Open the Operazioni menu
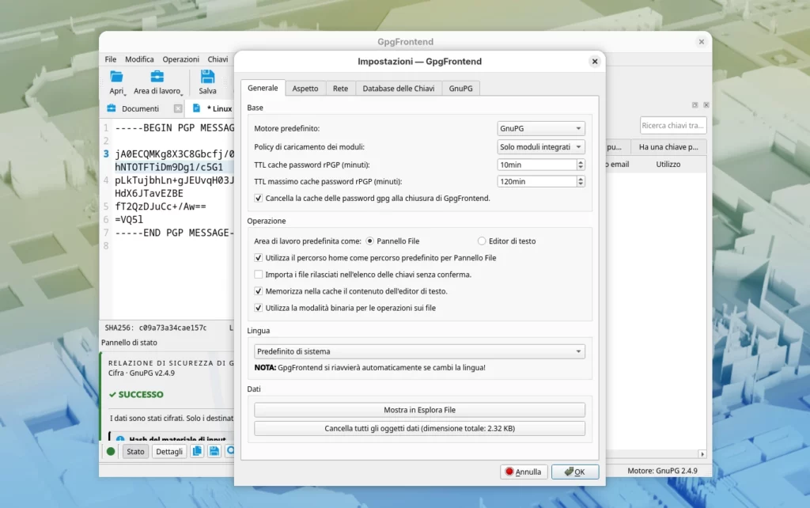Viewport: 810px width, 508px height. point(181,59)
